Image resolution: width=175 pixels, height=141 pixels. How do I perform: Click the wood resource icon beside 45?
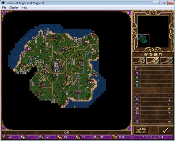(x=5, y=137)
